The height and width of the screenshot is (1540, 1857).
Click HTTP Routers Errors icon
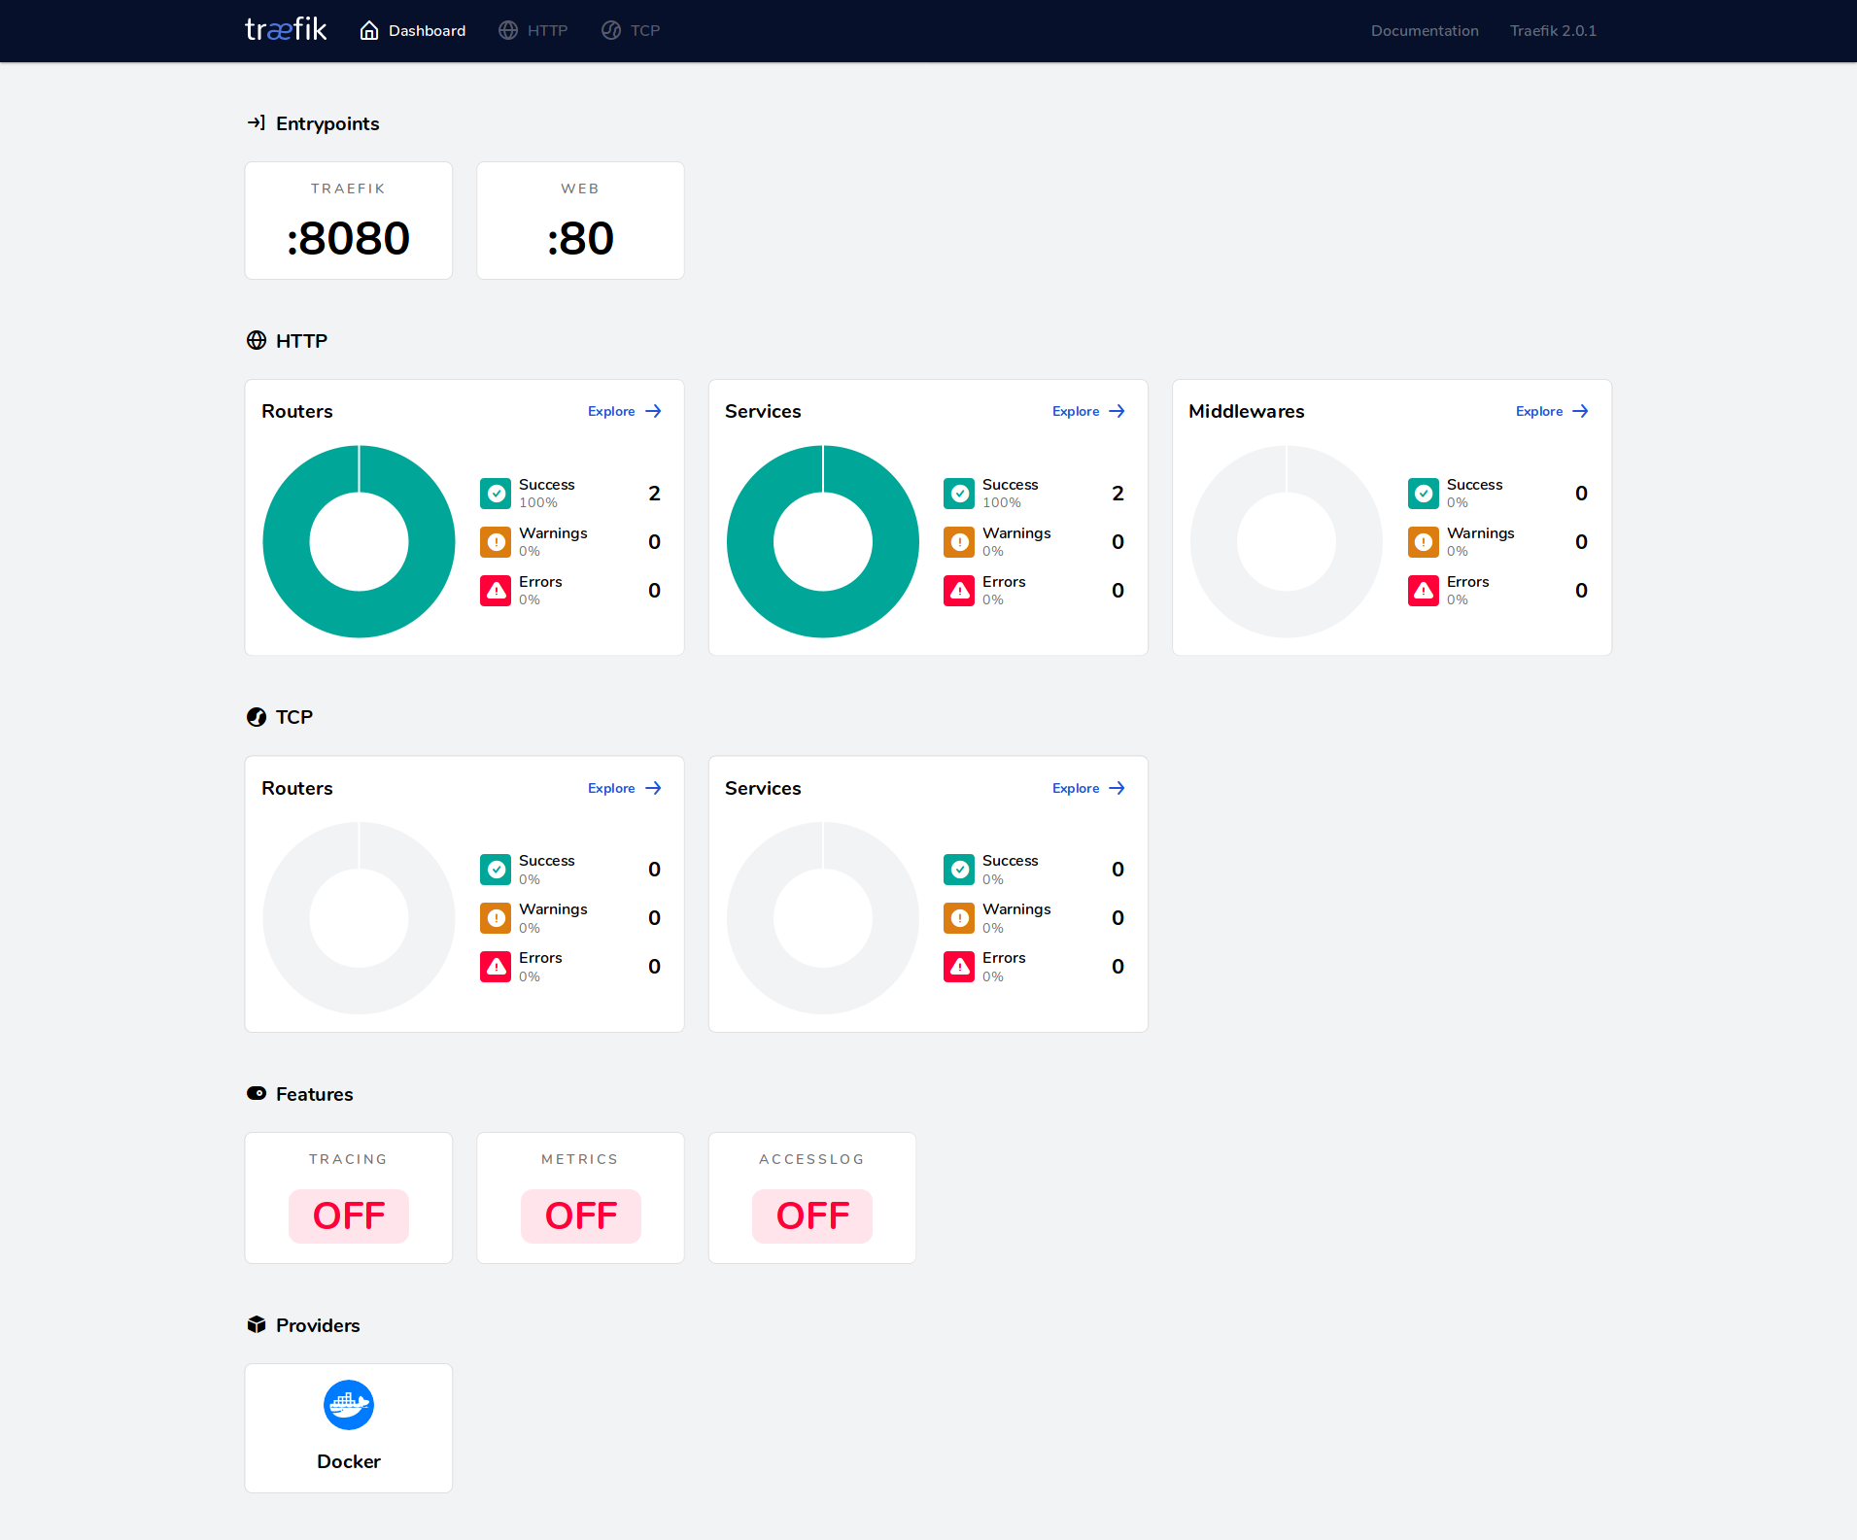click(x=496, y=591)
